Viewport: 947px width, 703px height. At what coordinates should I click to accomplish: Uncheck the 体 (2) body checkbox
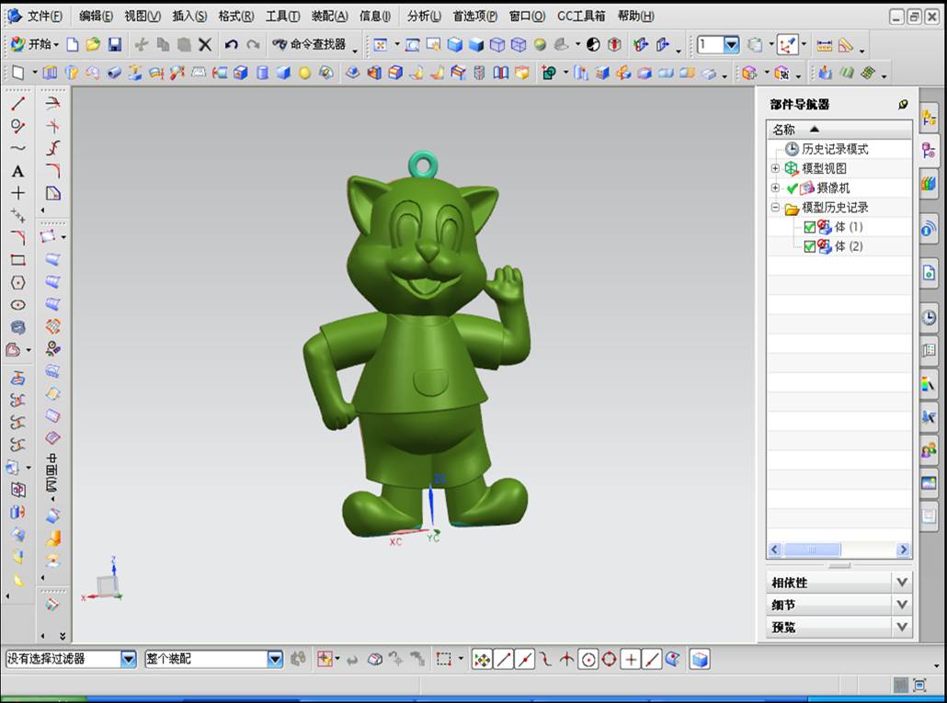[810, 247]
